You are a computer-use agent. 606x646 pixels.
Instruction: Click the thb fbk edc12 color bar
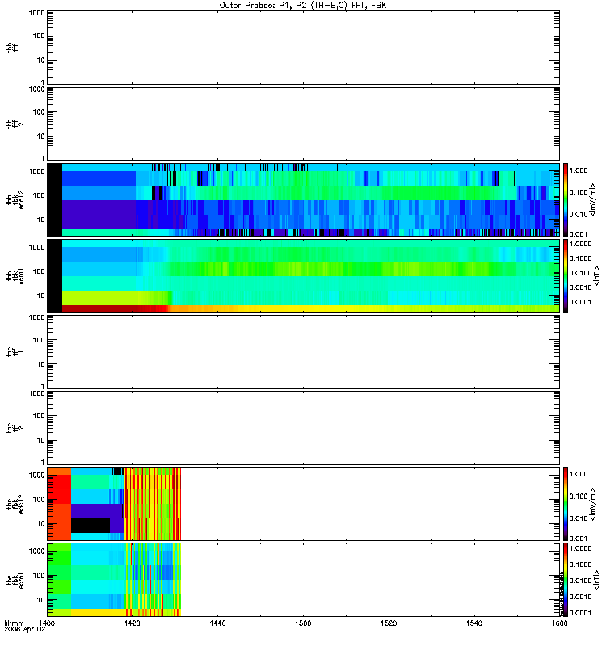click(566, 199)
